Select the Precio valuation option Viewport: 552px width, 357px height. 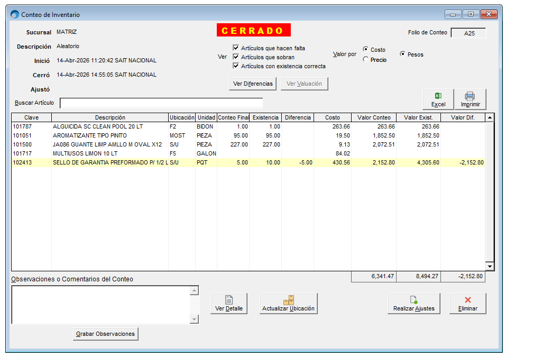(366, 60)
